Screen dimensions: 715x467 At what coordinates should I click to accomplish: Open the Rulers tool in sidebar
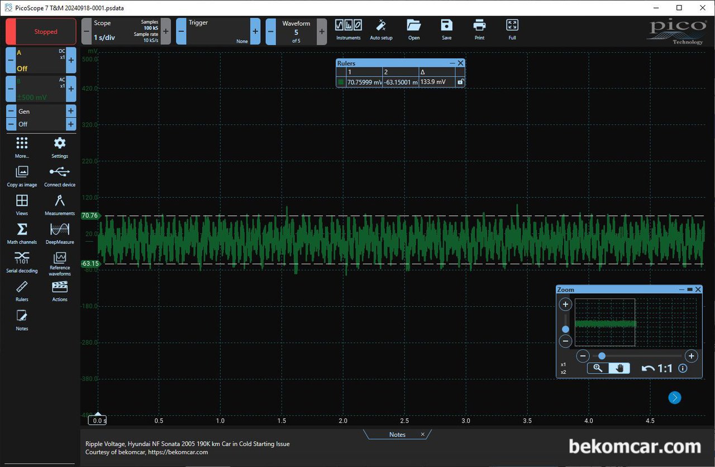22,291
